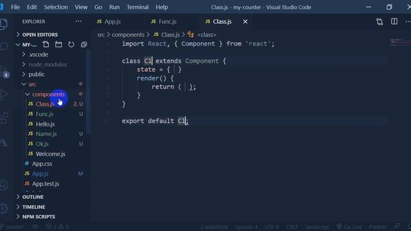Expand the .vscode folder
The image size is (411, 231).
[x=39, y=55]
